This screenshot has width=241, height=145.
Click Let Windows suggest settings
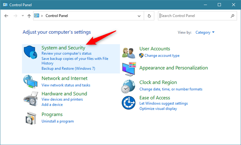point(164,103)
